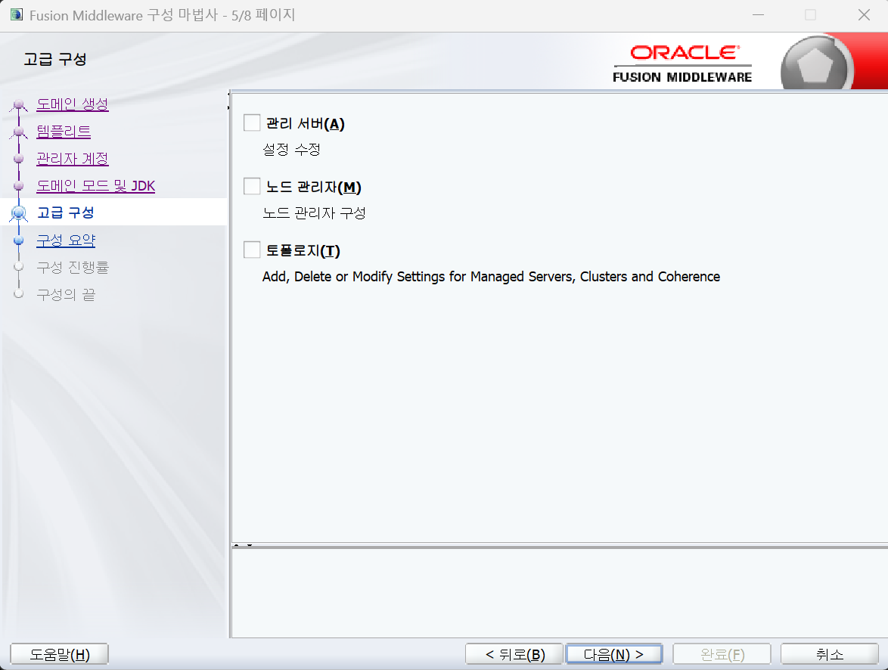Minimize the configuration wizard window
This screenshot has width=888, height=670.
(x=759, y=14)
